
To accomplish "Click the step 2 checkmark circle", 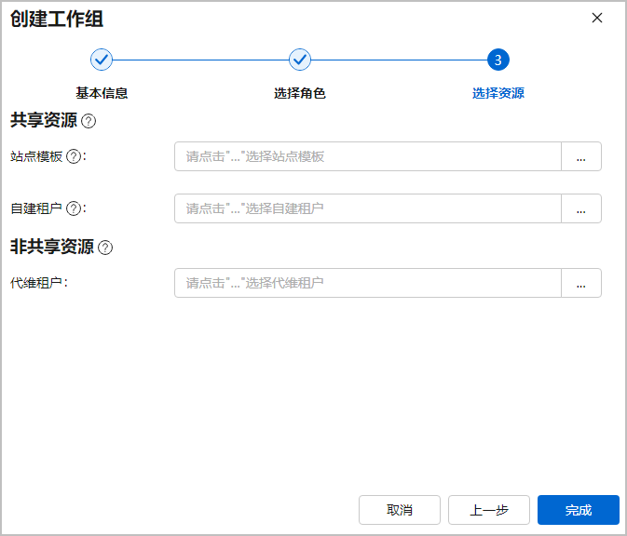I will tap(300, 60).
